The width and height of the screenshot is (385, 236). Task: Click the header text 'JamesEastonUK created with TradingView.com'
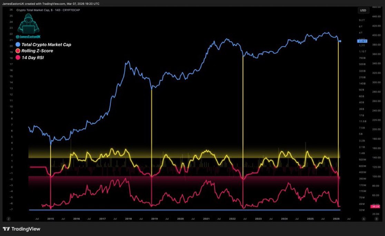34,4
